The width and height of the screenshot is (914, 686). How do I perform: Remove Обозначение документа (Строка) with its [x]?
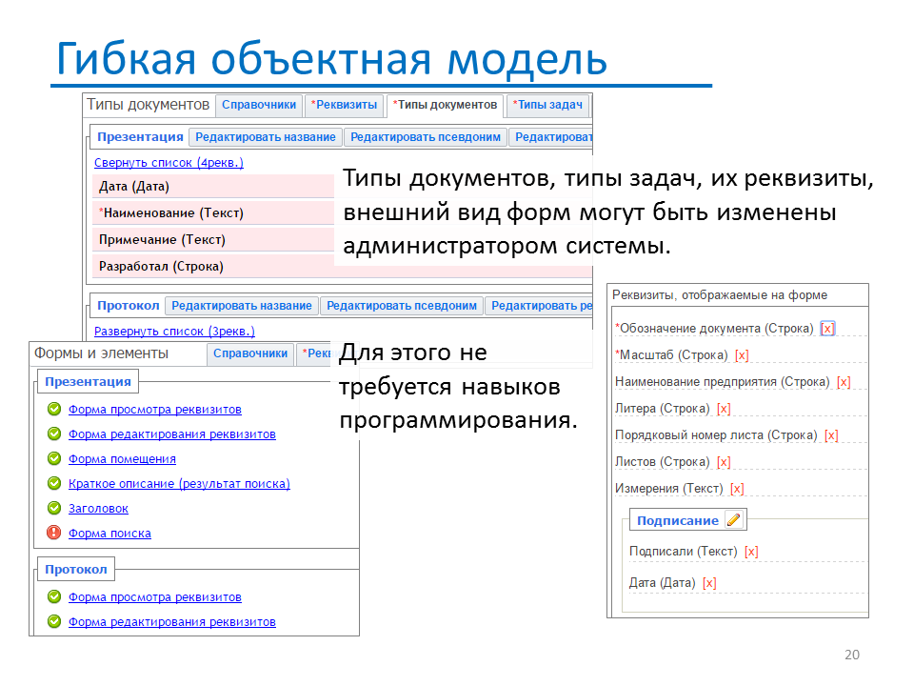coord(827,329)
